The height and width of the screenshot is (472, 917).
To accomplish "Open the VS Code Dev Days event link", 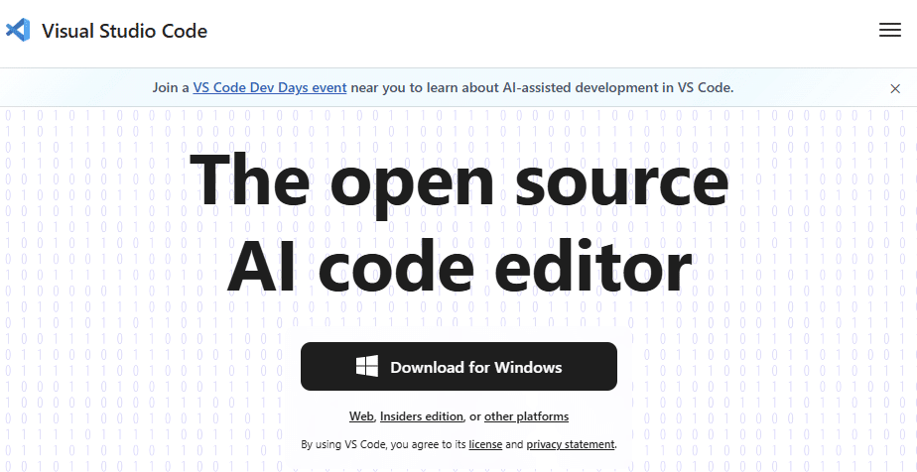I will pos(270,87).
